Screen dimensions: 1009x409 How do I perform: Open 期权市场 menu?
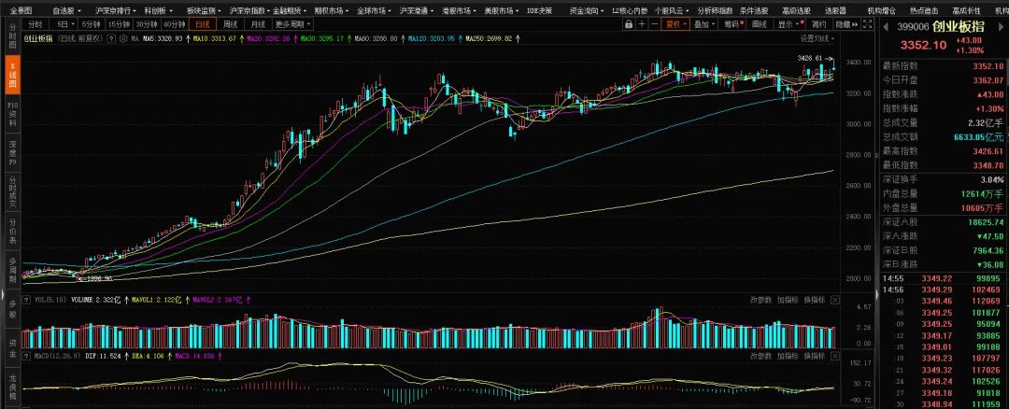pyautogui.click(x=332, y=11)
